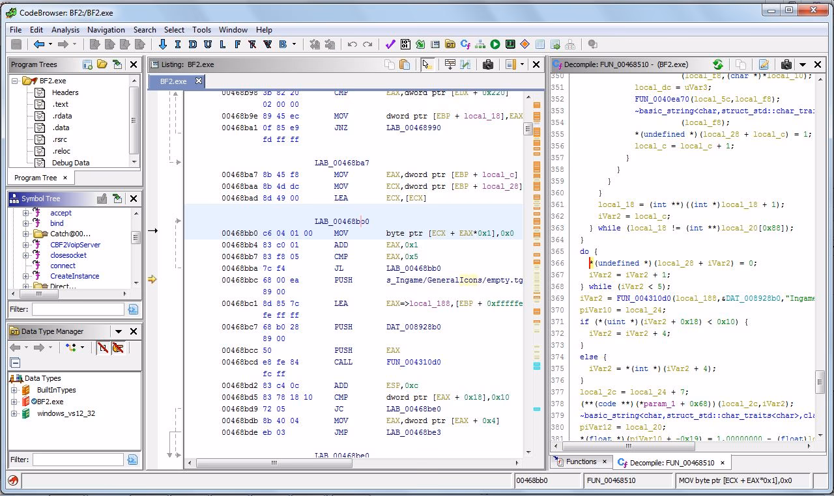This screenshot has width=834, height=496.
Task: Open the forward navigation history dropdown
Action: click(x=74, y=44)
